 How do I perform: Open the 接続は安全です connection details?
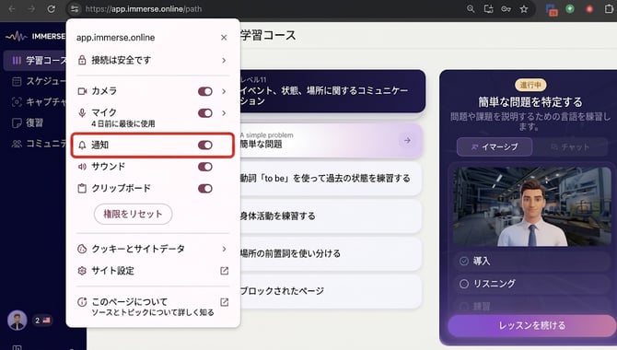pos(153,60)
